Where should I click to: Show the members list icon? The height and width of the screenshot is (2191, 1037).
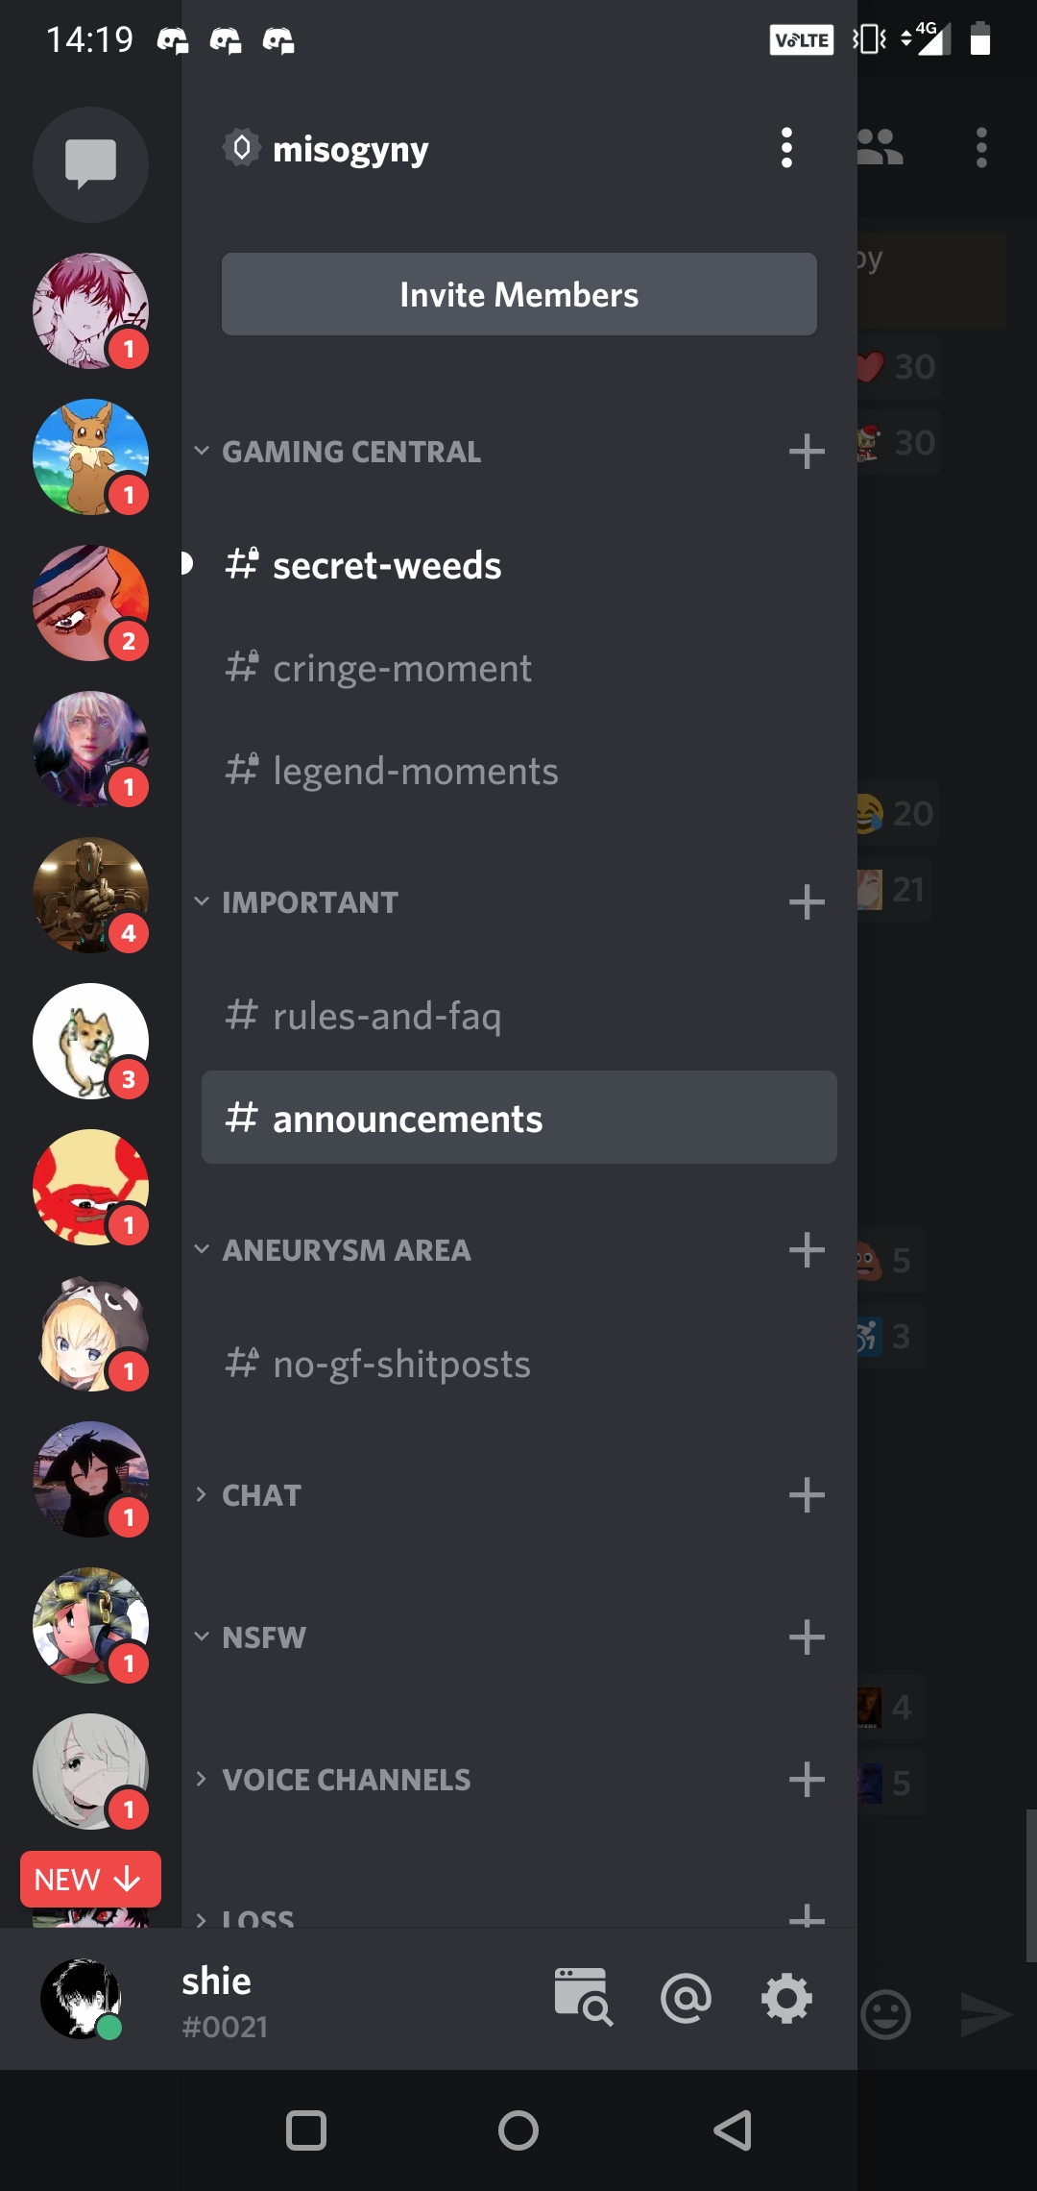pyautogui.click(x=880, y=147)
